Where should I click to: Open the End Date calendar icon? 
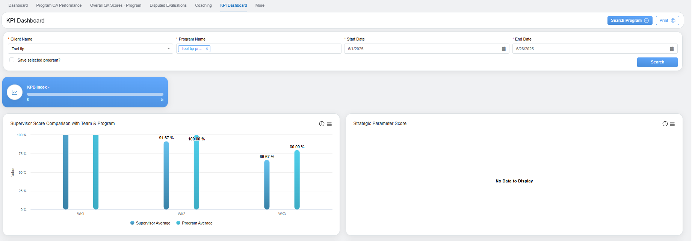(x=672, y=49)
